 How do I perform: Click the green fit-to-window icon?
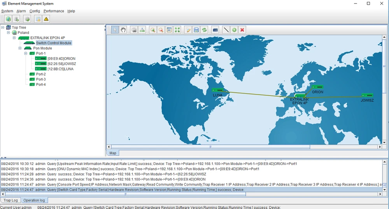click(x=177, y=30)
